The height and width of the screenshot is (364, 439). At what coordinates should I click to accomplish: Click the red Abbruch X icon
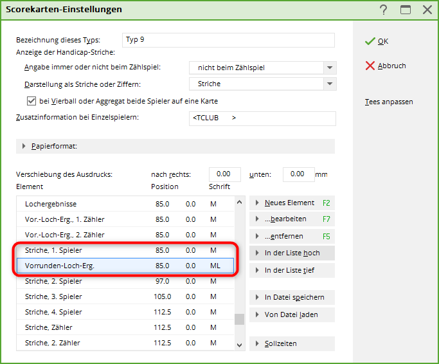tap(370, 66)
